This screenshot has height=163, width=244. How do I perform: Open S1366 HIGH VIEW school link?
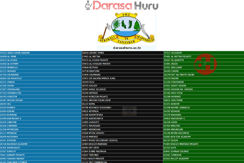[173, 93]
